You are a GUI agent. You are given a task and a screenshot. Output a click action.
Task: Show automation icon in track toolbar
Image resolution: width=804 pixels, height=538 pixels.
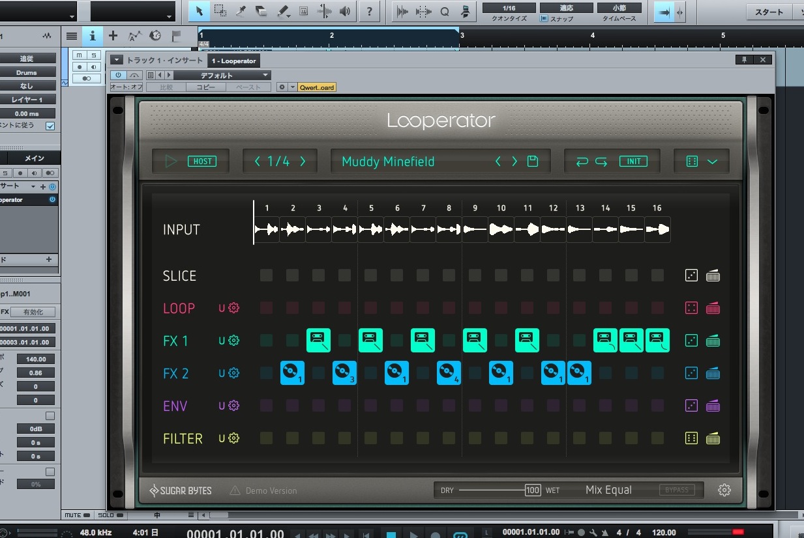pyautogui.click(x=134, y=36)
